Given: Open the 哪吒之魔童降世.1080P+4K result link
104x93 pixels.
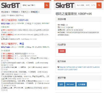Looking at the screenshot, I should click(15, 20).
